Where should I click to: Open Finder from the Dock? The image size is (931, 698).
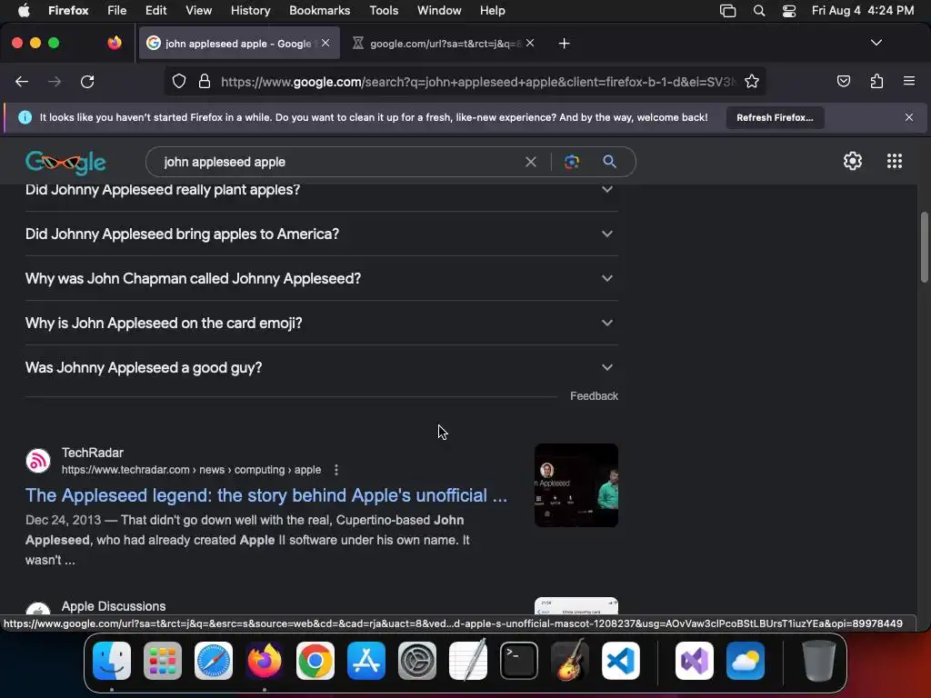click(x=112, y=661)
